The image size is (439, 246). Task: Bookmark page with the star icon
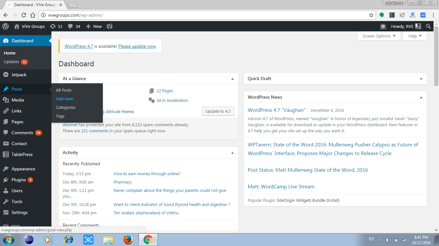371,15
